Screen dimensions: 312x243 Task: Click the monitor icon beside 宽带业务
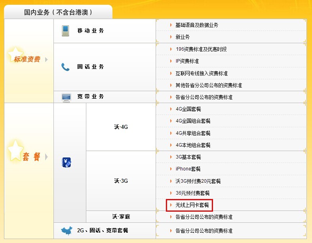[x=66, y=98]
